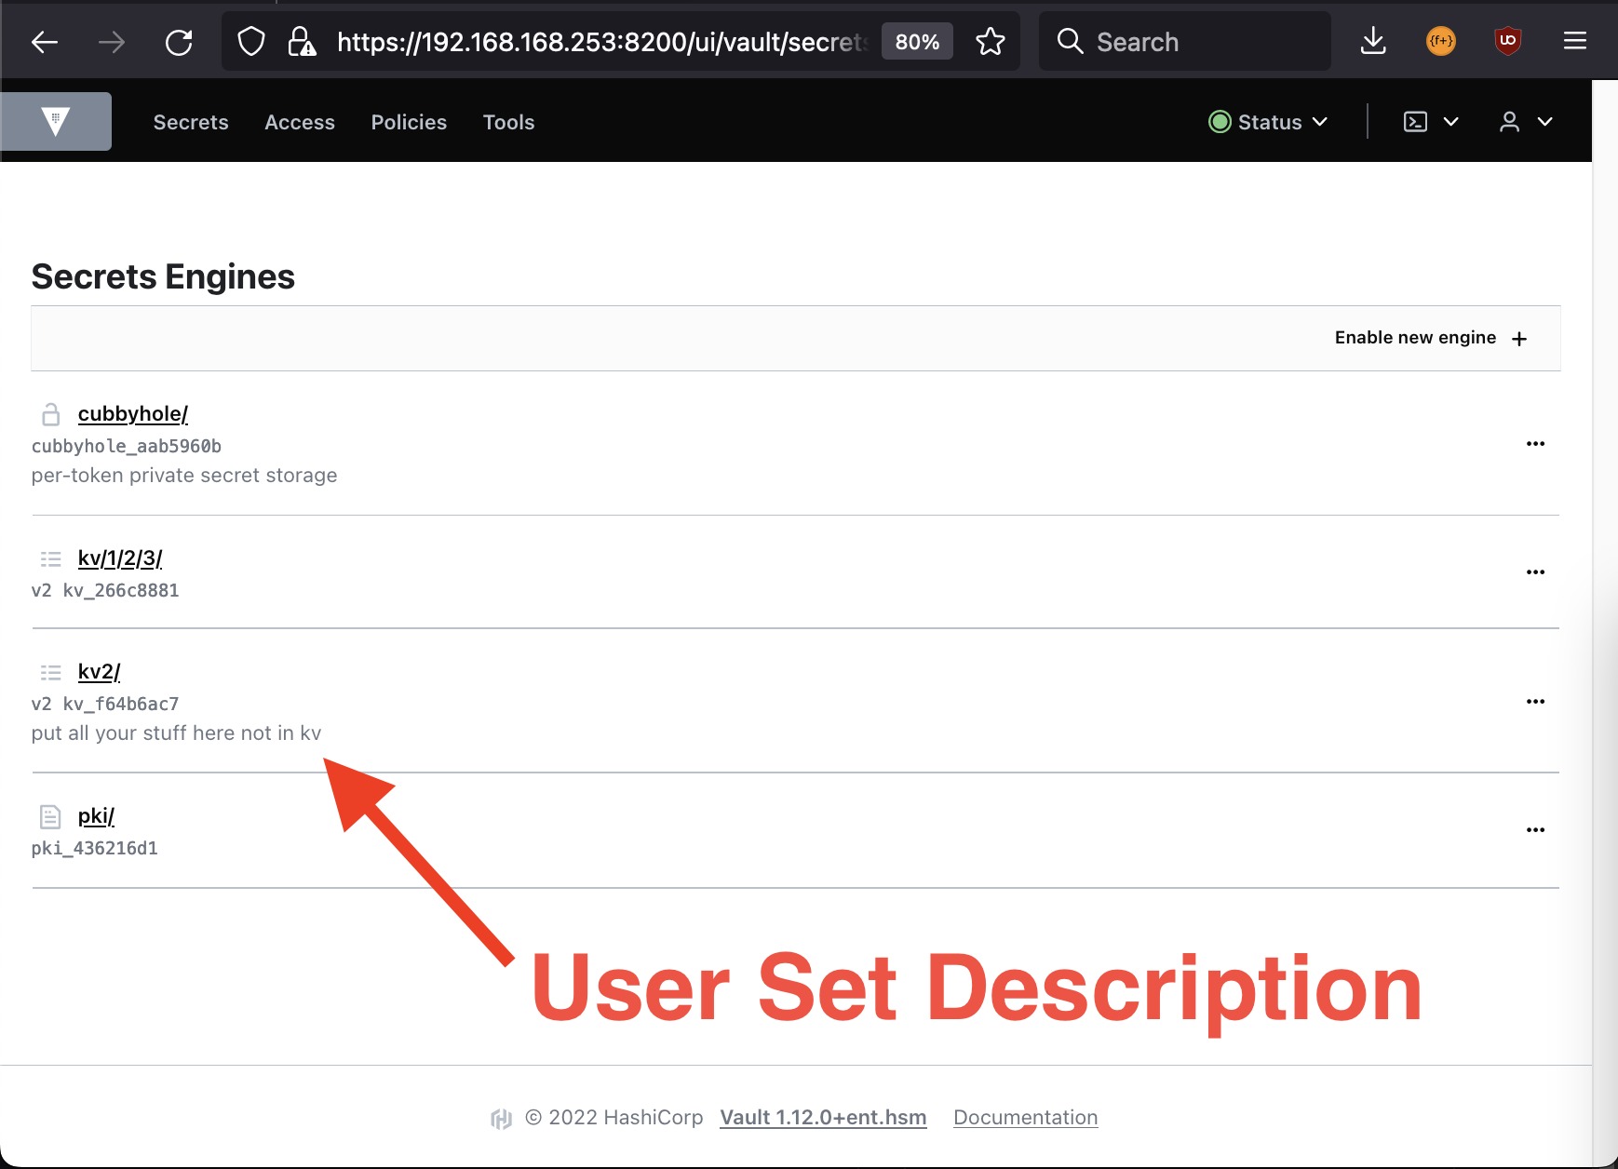Select the Policies nav item
The width and height of the screenshot is (1618, 1169).
tap(409, 121)
